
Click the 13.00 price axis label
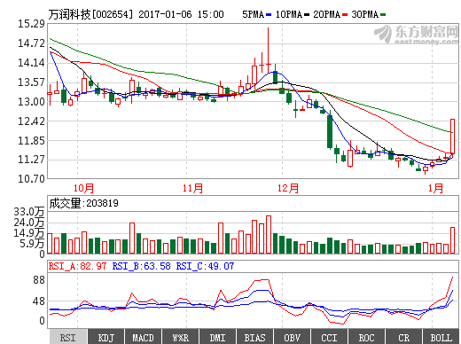click(x=31, y=102)
